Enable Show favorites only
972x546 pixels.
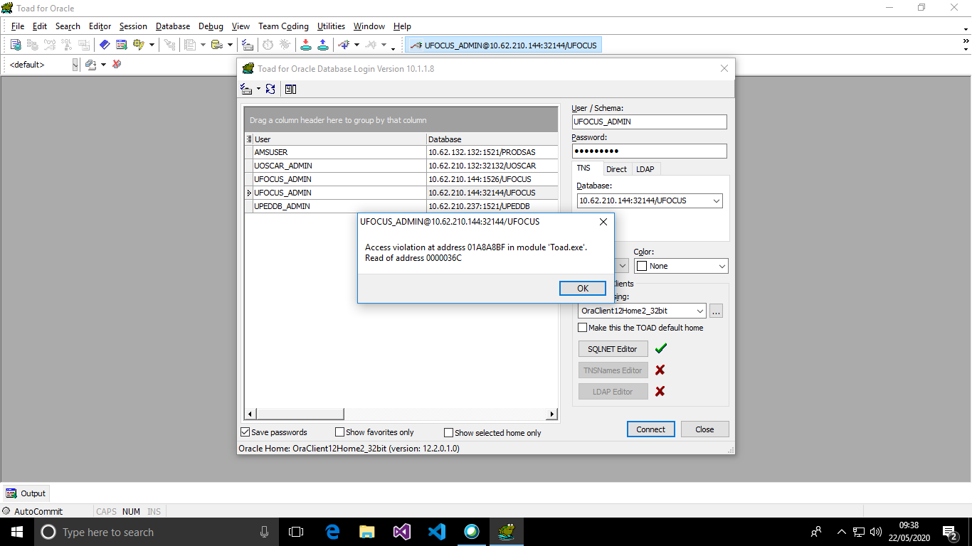(340, 432)
